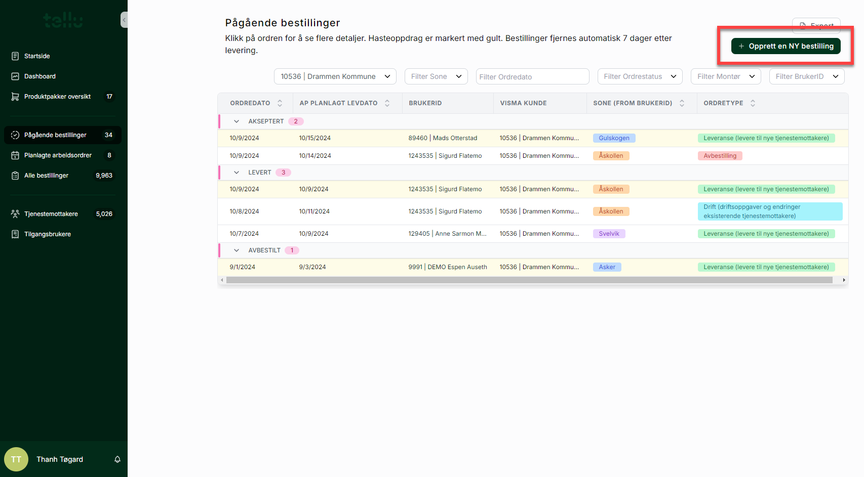
Task: Open the Filter Ordrestatus dropdown
Action: [x=640, y=76]
